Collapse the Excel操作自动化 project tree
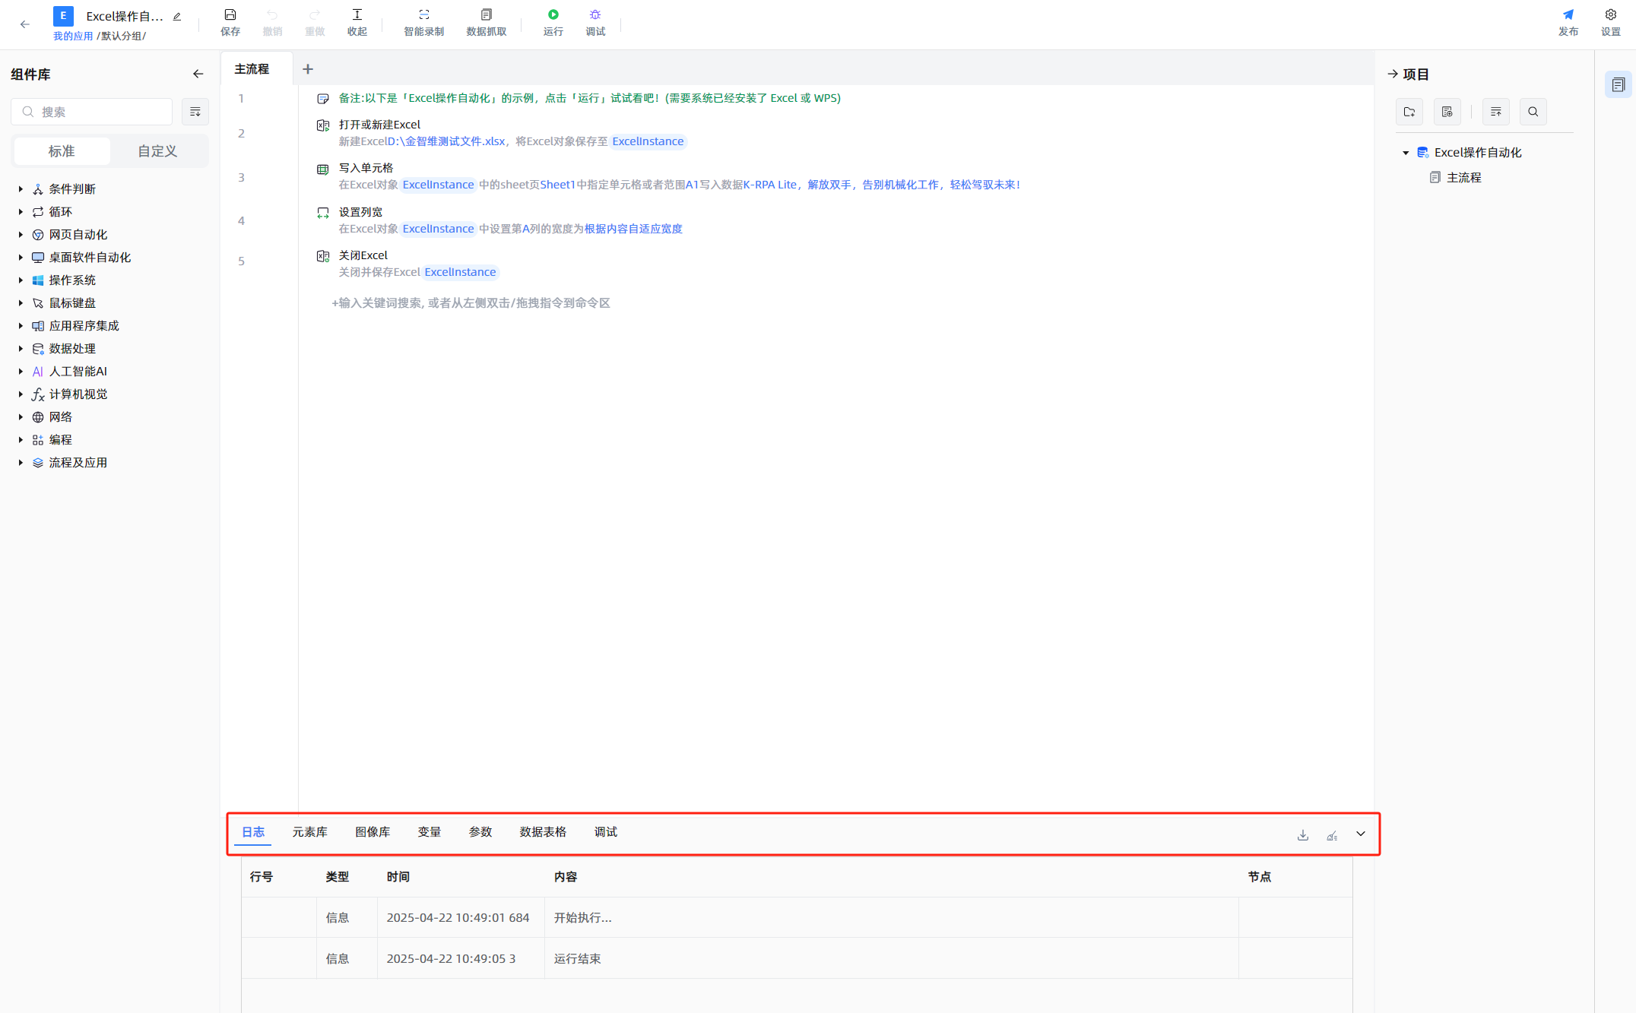This screenshot has height=1013, width=1636. 1406,153
